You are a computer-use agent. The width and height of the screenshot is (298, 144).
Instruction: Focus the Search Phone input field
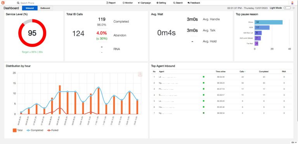[27, 3]
